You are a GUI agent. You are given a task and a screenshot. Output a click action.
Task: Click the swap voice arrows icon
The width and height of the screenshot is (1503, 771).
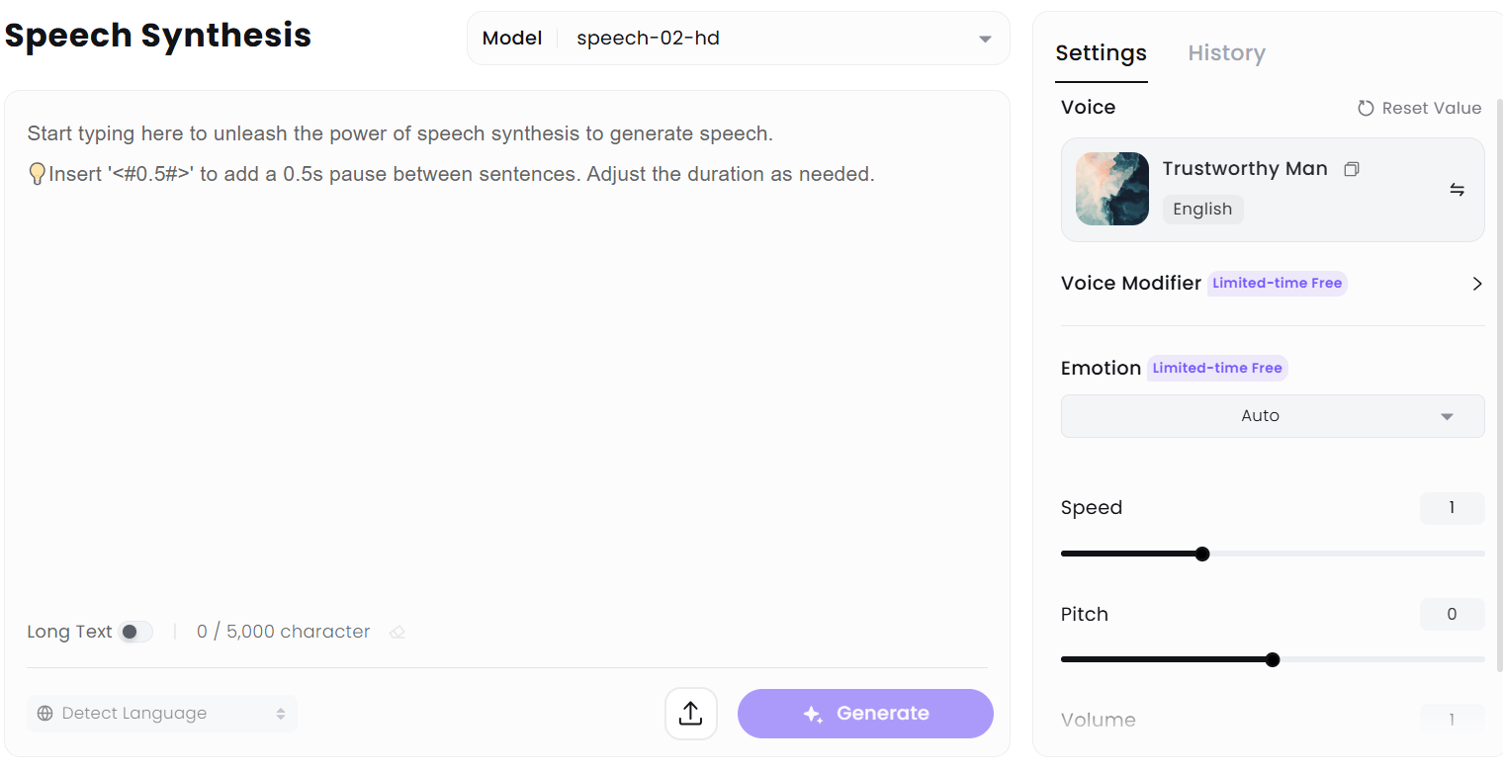coord(1457,190)
